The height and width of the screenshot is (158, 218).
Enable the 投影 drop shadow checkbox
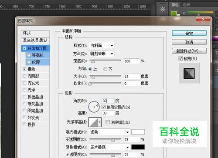[x=24, y=124]
